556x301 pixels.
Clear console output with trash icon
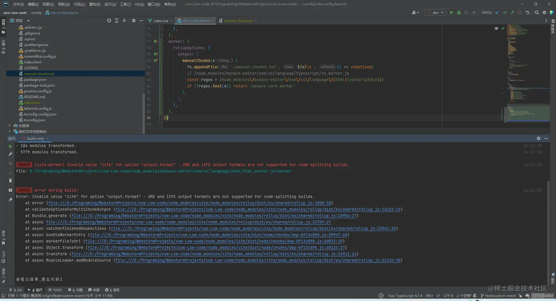10,180
